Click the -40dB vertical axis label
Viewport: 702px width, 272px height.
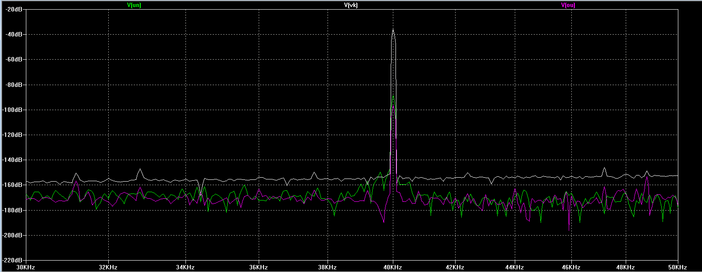(x=14, y=34)
